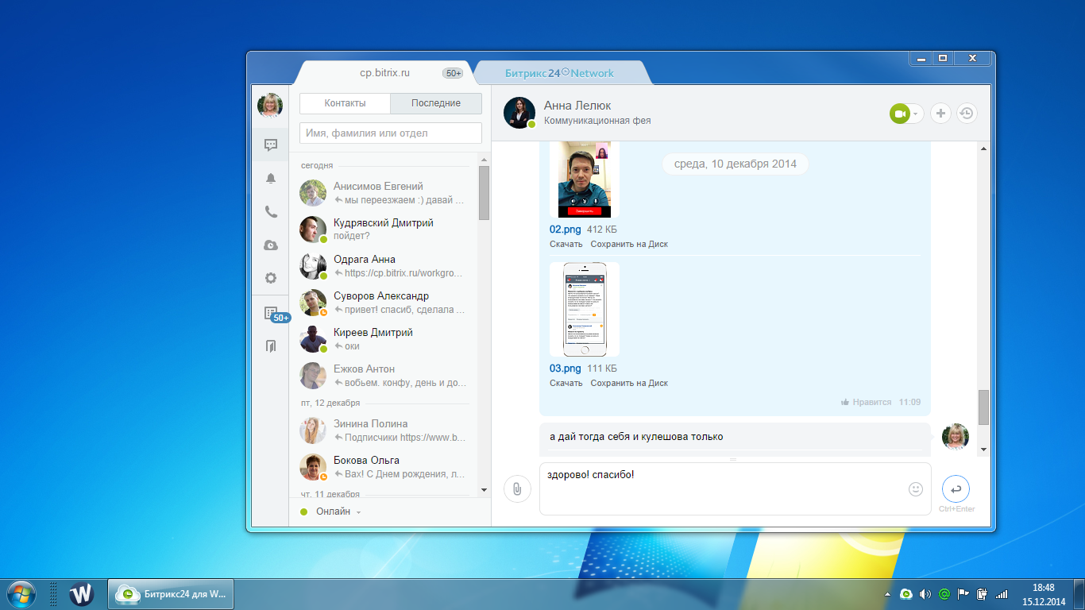Screen dimensions: 1085x610
Task: Click the contact list scrollbar thumb
Action: pos(484,193)
